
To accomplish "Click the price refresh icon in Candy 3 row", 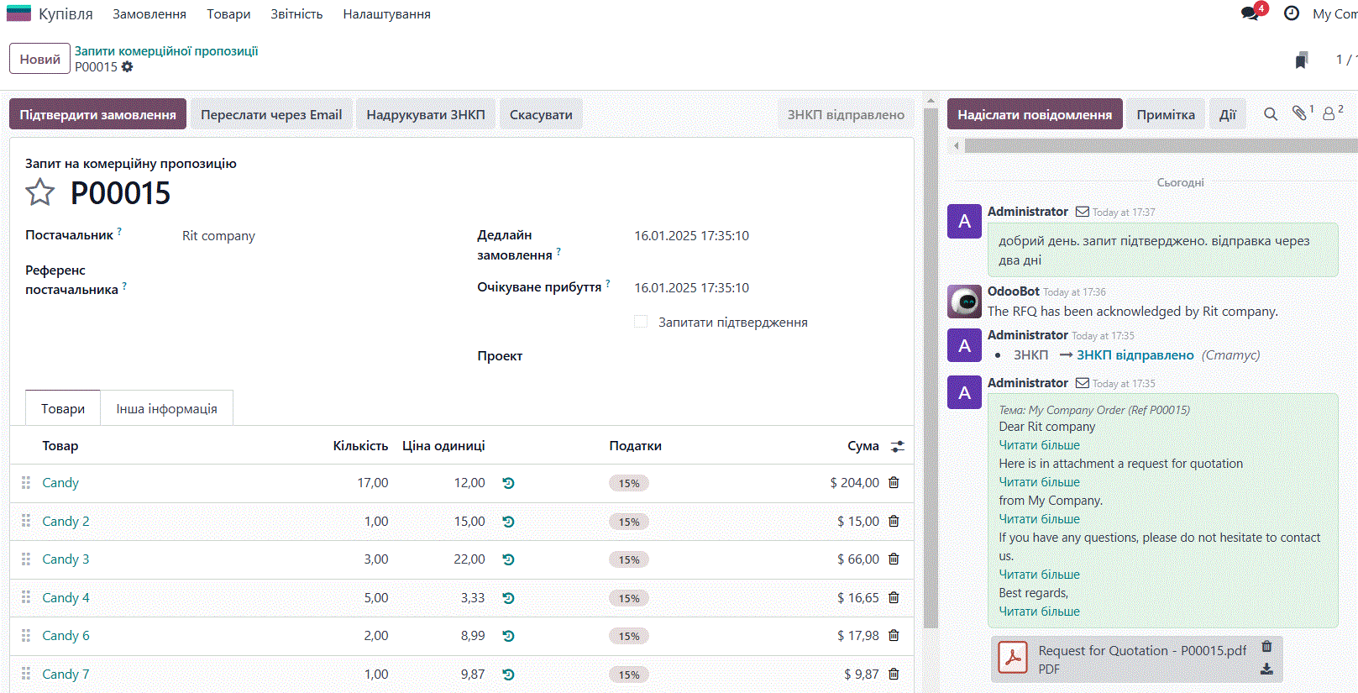I will tap(508, 559).
